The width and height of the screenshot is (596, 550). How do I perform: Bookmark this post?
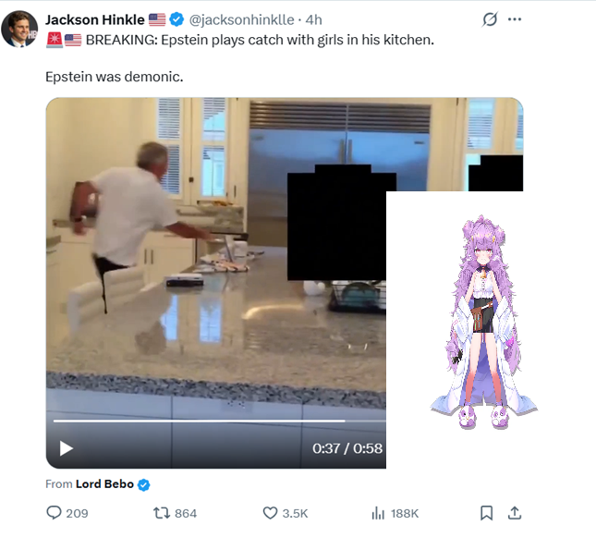[487, 513]
